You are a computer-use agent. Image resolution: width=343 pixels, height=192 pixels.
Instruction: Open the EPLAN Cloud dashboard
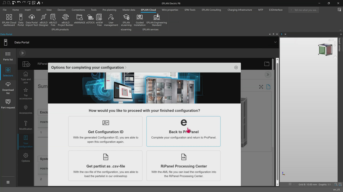[x=9, y=20]
